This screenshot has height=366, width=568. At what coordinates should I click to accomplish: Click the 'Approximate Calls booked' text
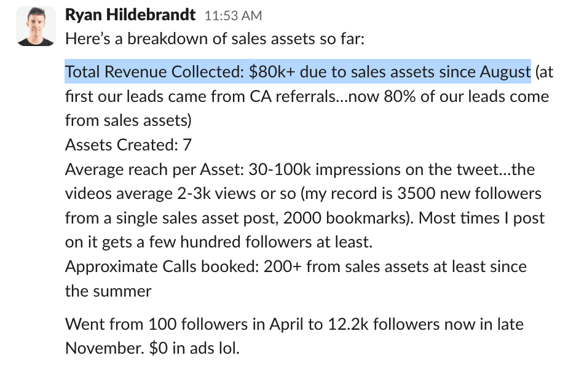click(x=162, y=267)
